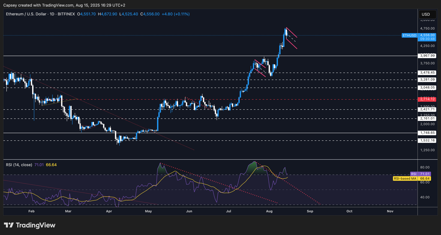The image size is (441, 235).
Task: Click the current price label 4,556.00
Action: pos(427,35)
